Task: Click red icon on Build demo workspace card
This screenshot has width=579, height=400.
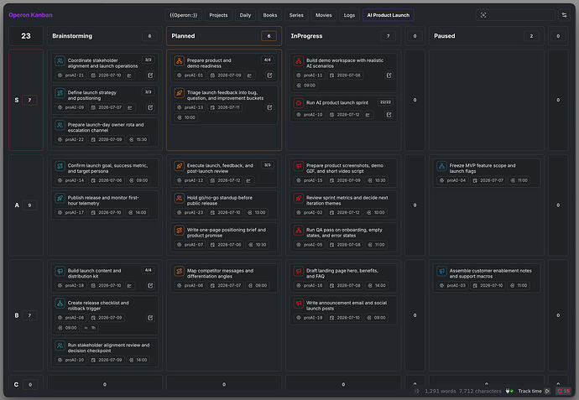Action: click(x=299, y=61)
